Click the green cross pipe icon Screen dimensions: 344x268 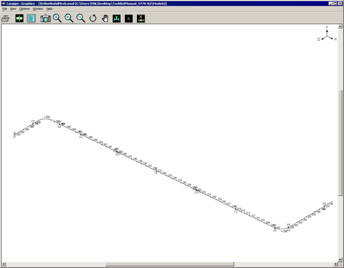pos(20,18)
